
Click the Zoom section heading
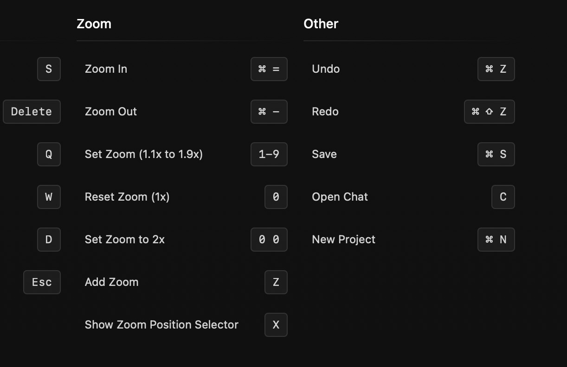click(x=94, y=24)
